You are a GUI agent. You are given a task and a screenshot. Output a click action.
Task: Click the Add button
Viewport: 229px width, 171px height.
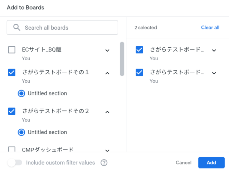coord(211,162)
